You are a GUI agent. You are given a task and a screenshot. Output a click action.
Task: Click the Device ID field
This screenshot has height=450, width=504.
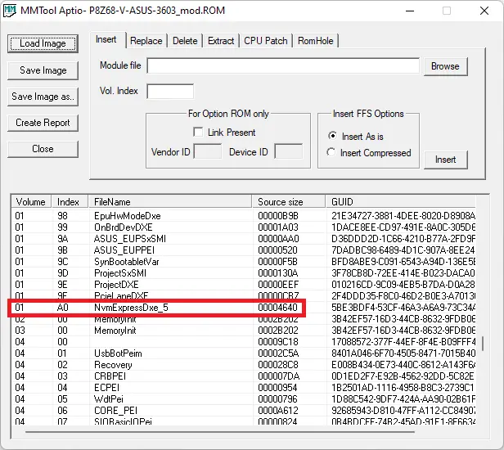[x=289, y=151]
